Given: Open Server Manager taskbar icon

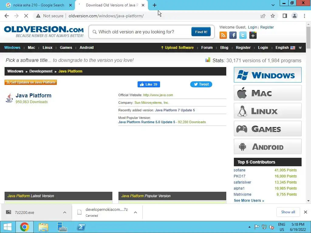Looking at the screenshot, I should [62, 227].
